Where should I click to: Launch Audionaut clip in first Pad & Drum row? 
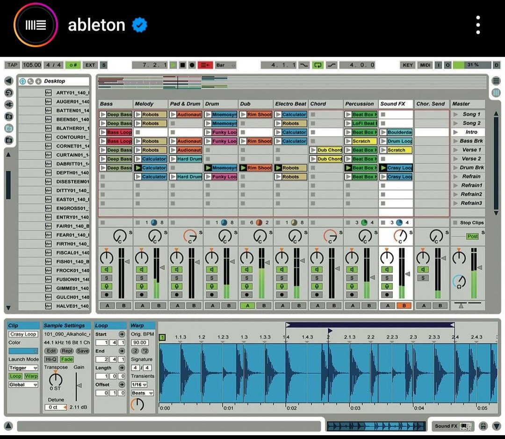click(173, 115)
